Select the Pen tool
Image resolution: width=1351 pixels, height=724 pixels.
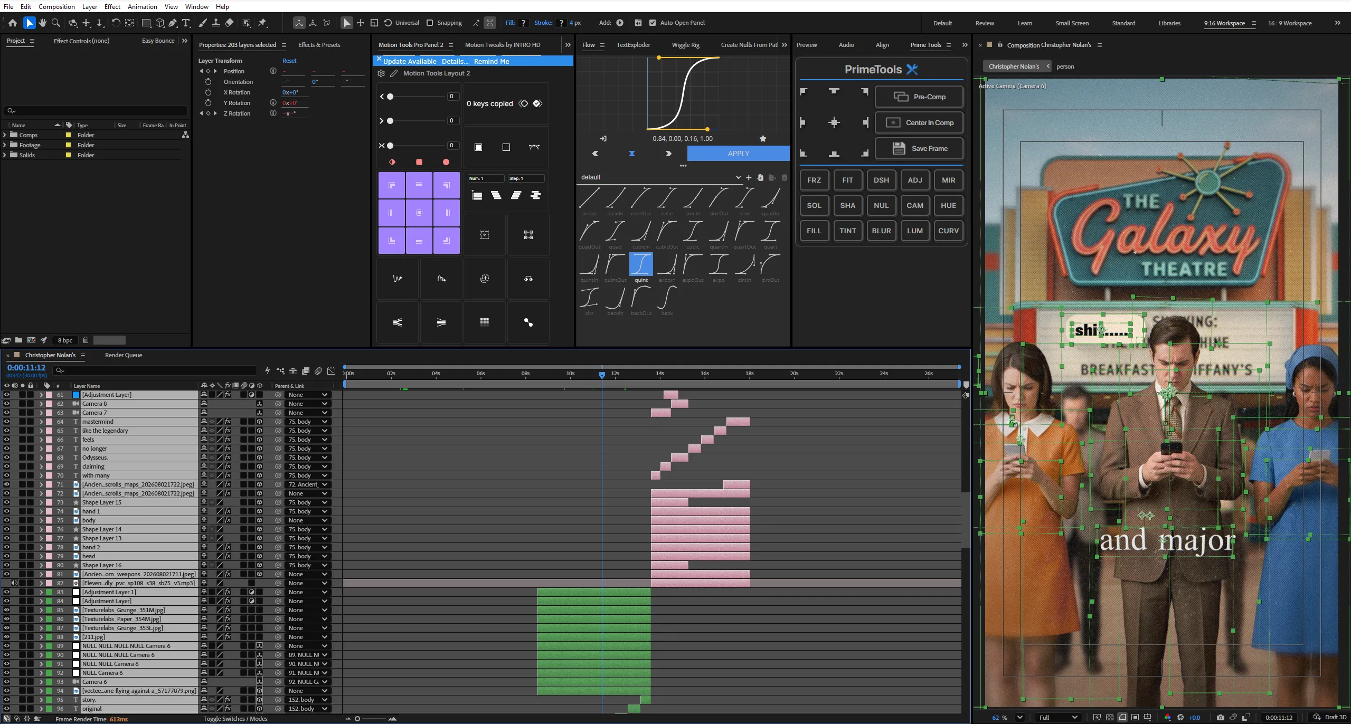173,23
